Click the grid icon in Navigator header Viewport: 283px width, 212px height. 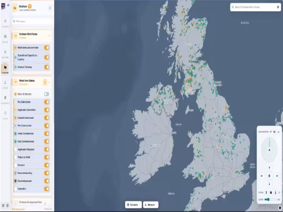275,132
